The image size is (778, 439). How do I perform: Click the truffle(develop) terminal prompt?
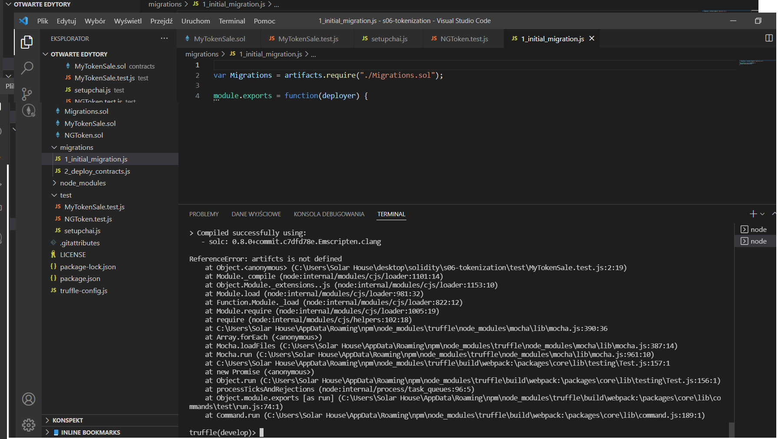222,432
